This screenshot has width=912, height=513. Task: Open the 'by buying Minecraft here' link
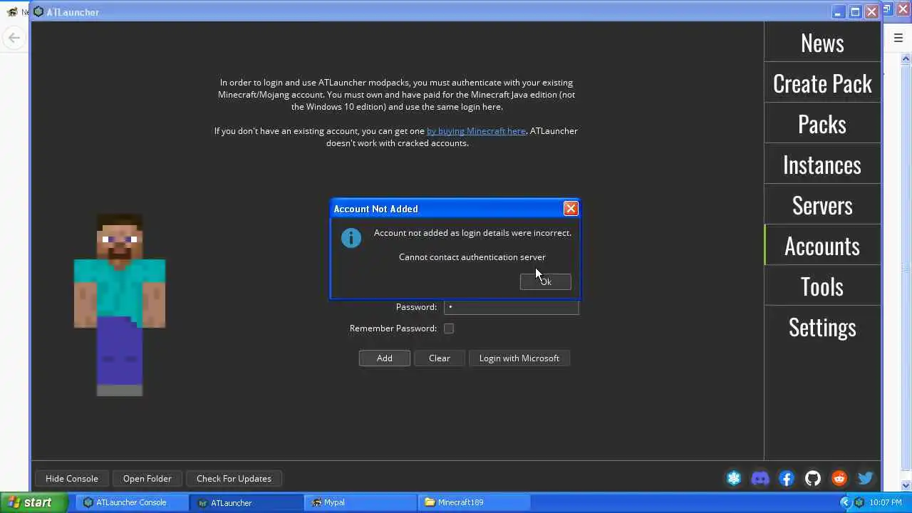point(476,131)
